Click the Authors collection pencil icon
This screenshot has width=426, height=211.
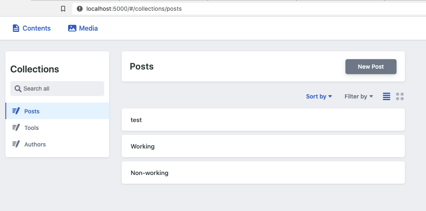click(16, 144)
